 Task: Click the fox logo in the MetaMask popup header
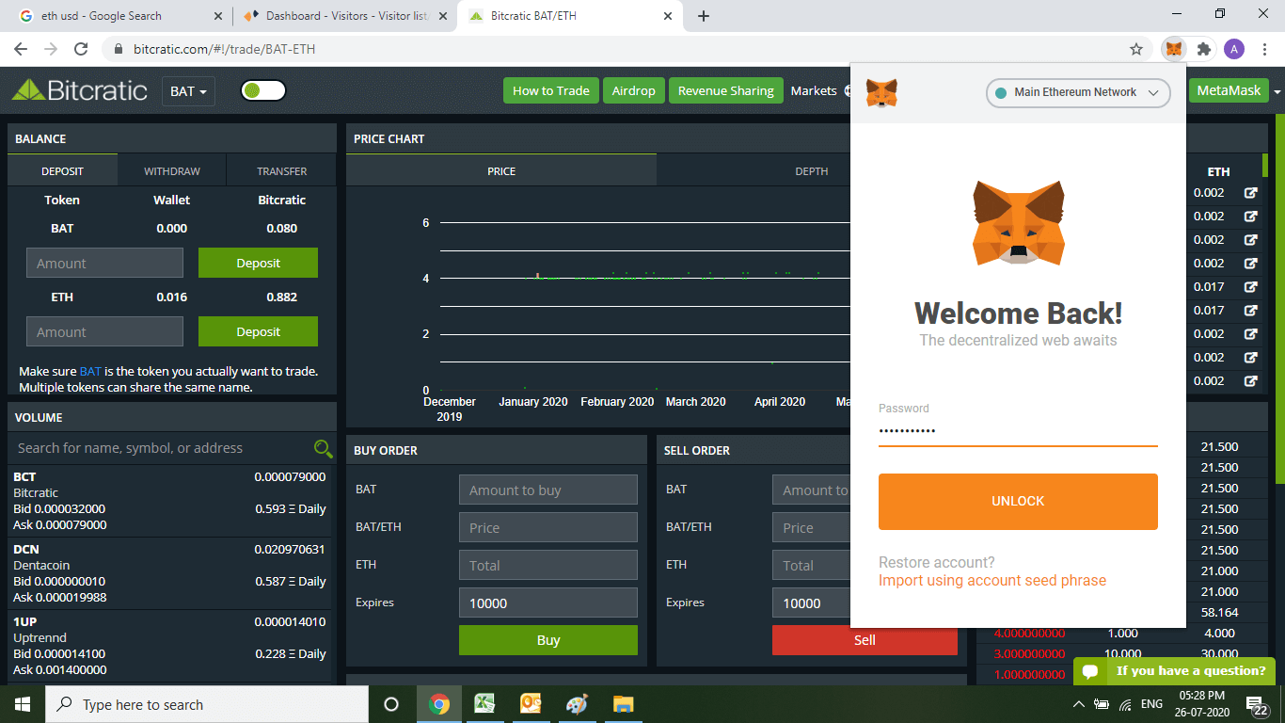coord(881,92)
